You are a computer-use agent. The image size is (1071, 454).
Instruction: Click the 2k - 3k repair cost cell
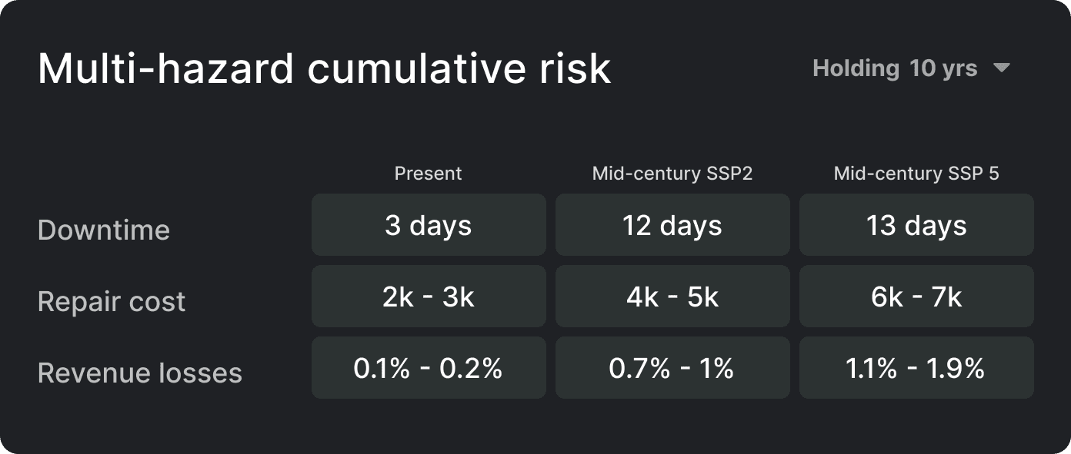(x=429, y=297)
